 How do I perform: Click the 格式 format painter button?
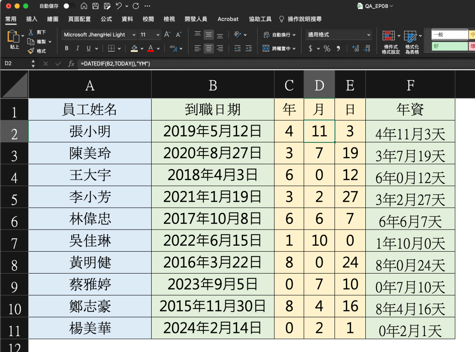pos(37,51)
